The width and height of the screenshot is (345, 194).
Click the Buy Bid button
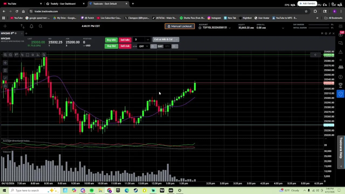point(111,46)
